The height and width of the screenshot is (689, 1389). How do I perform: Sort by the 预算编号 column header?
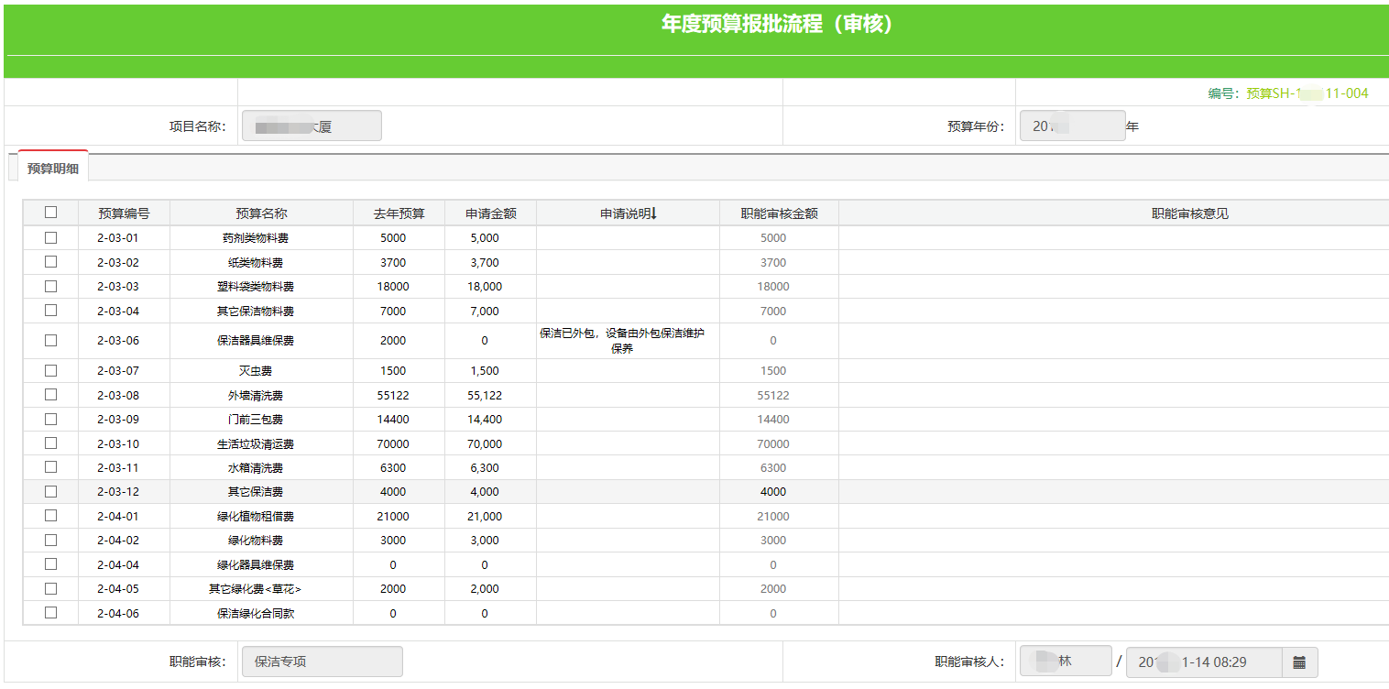click(124, 213)
